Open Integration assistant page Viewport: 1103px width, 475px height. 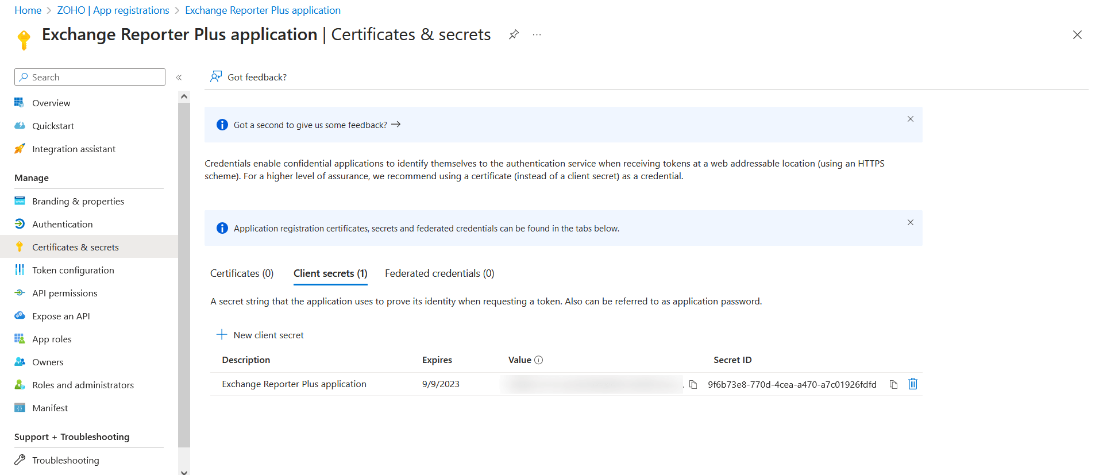tap(74, 149)
